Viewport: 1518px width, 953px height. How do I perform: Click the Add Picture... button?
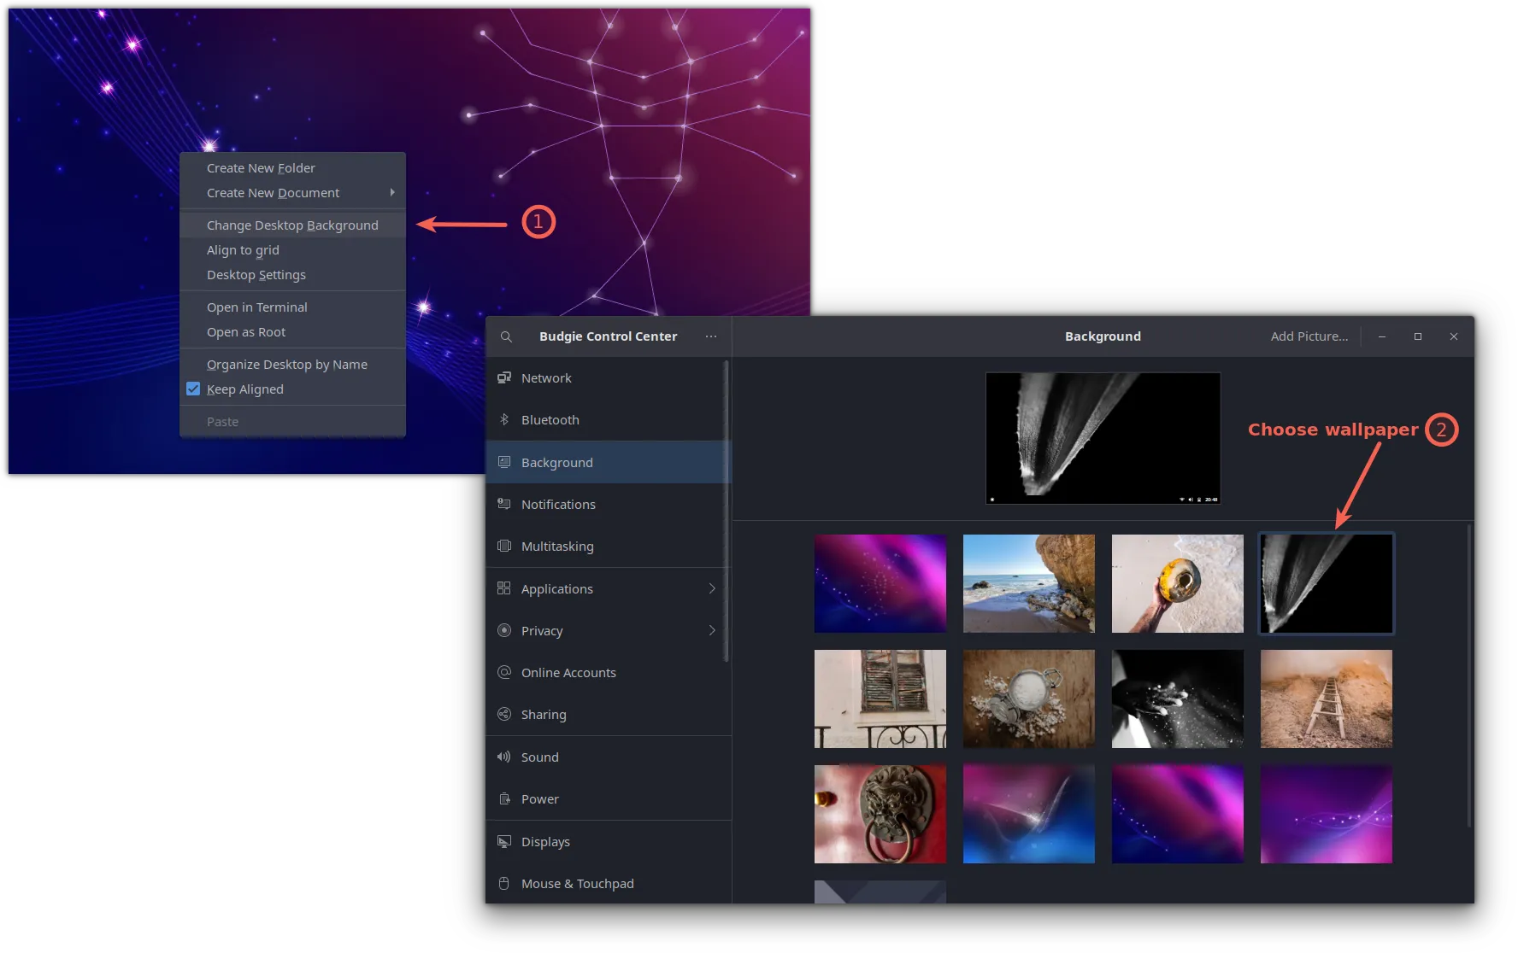(1309, 336)
